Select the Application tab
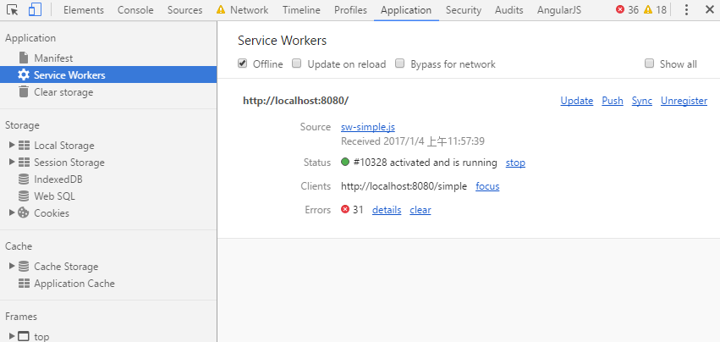 [406, 10]
